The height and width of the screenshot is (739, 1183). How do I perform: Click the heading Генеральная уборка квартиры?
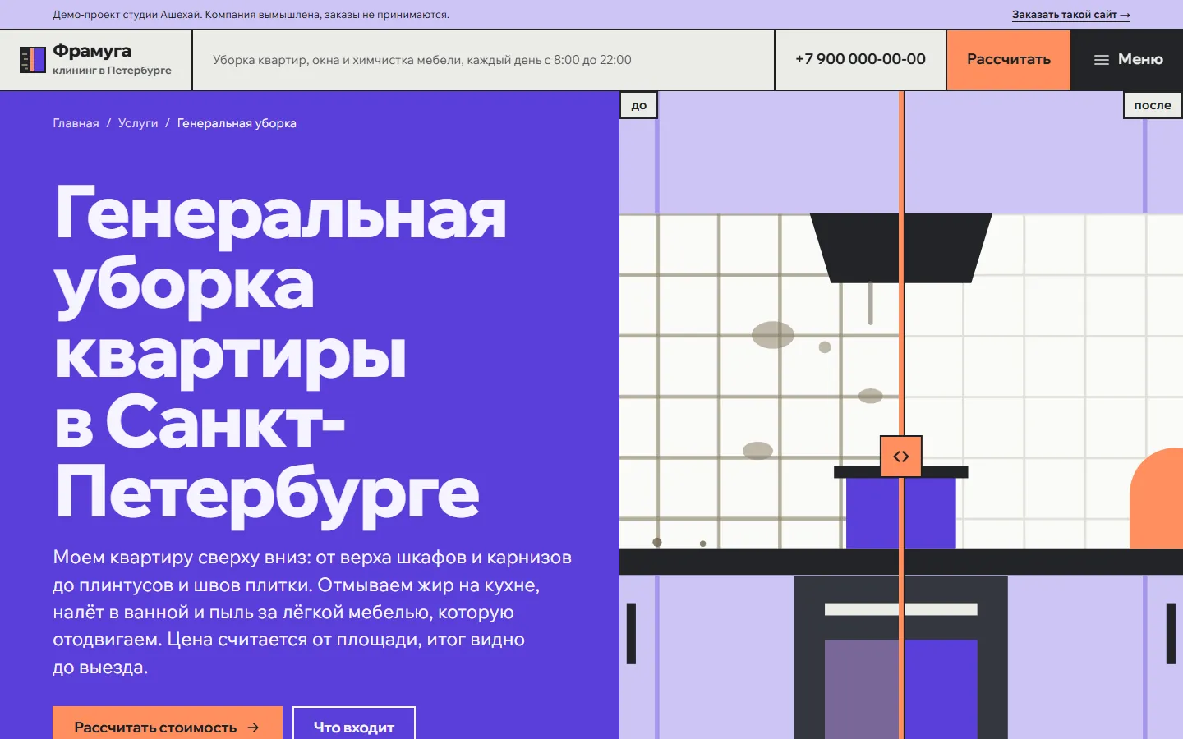point(280,351)
